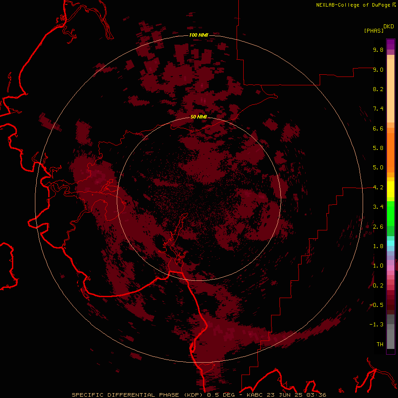The width and height of the screenshot is (398, 398).
Task: Click the NEXLAB-College of DuPage label
Action: click(353, 5)
